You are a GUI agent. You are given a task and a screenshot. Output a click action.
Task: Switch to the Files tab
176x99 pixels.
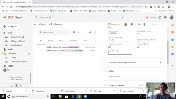(x=61, y=41)
